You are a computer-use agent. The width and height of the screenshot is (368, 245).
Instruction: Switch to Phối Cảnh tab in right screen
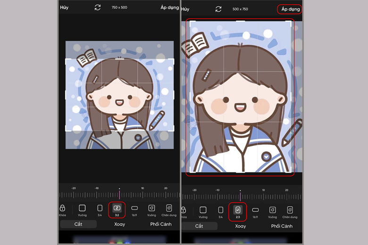click(x=282, y=226)
